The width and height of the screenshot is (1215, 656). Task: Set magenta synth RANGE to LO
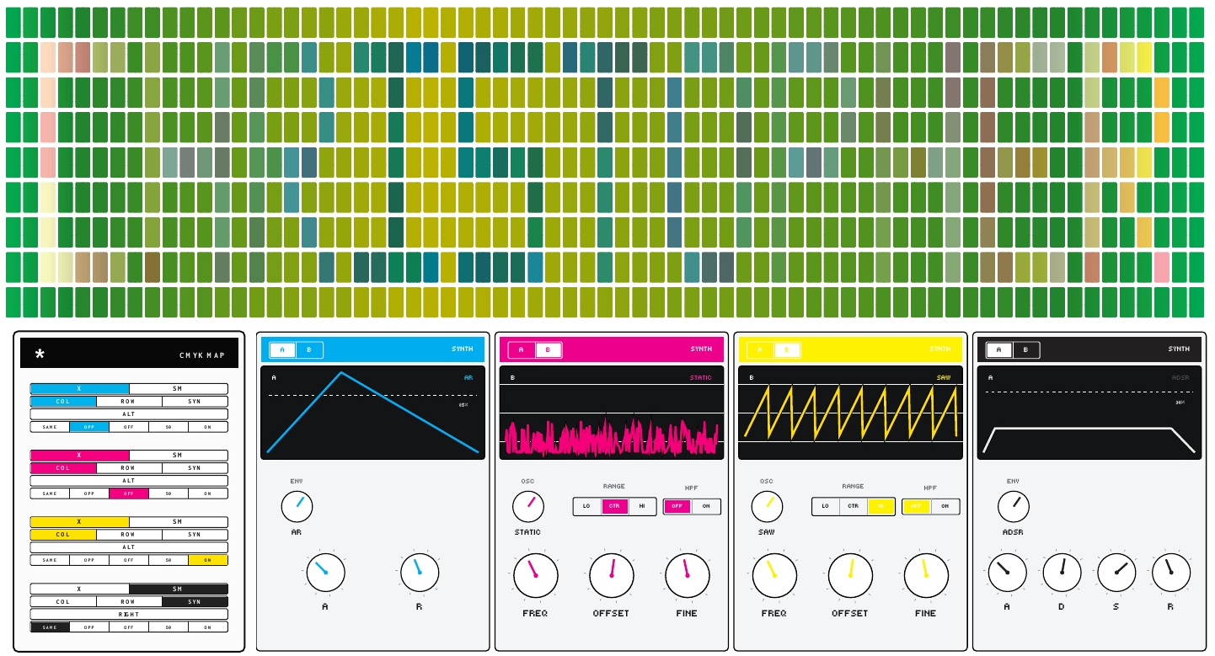point(587,506)
